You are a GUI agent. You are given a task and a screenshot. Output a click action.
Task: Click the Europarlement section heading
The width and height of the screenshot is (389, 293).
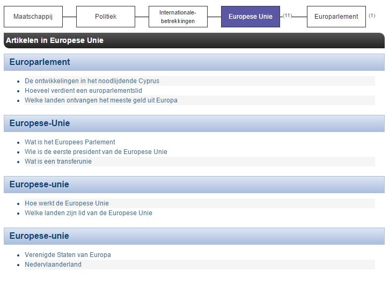(x=40, y=62)
